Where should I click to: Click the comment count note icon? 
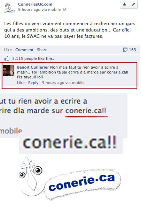click(125, 50)
